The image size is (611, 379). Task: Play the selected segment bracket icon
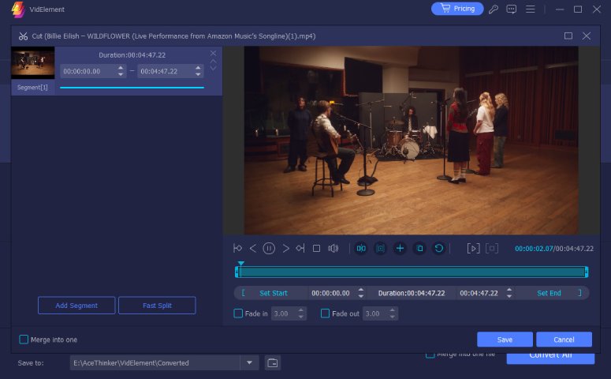474,248
